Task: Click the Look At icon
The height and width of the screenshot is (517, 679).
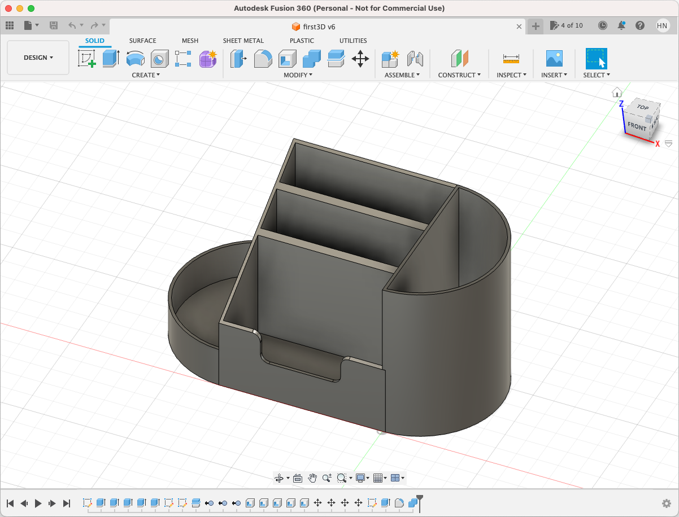Action: [298, 478]
